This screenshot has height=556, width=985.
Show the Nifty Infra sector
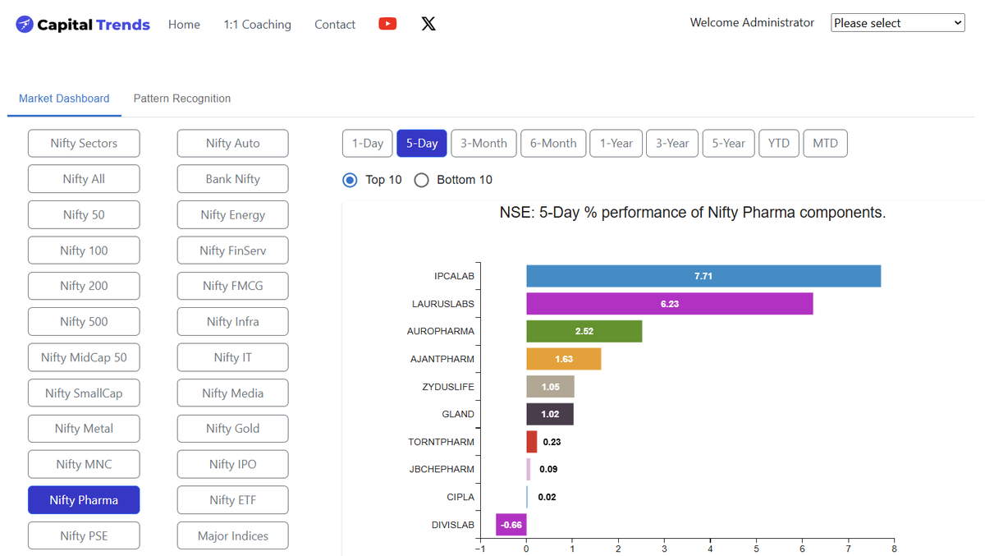tap(232, 322)
